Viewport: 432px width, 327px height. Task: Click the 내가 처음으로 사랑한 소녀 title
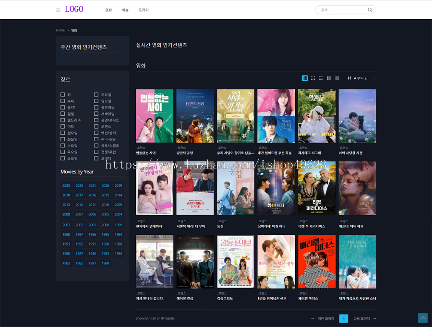point(357,299)
